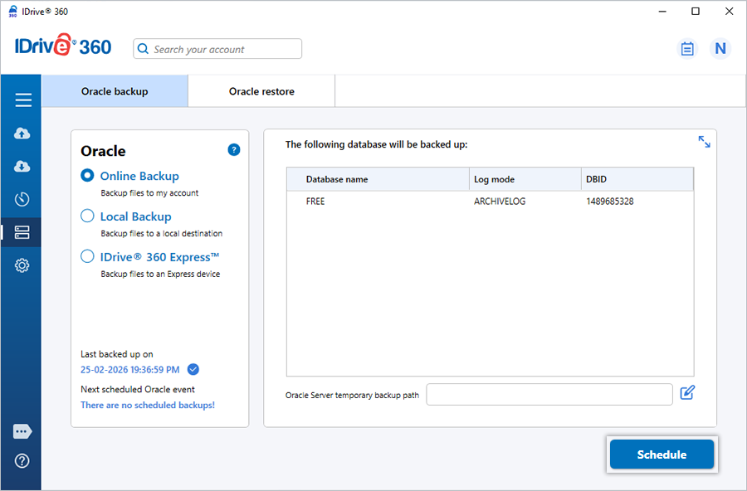Open the scheduler clock icon in sidebar
747x491 pixels.
point(22,199)
